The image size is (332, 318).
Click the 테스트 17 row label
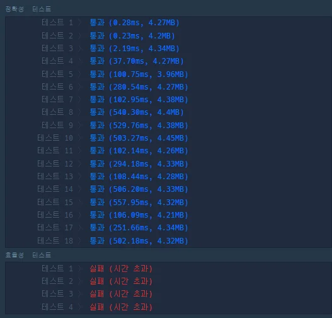(55, 228)
